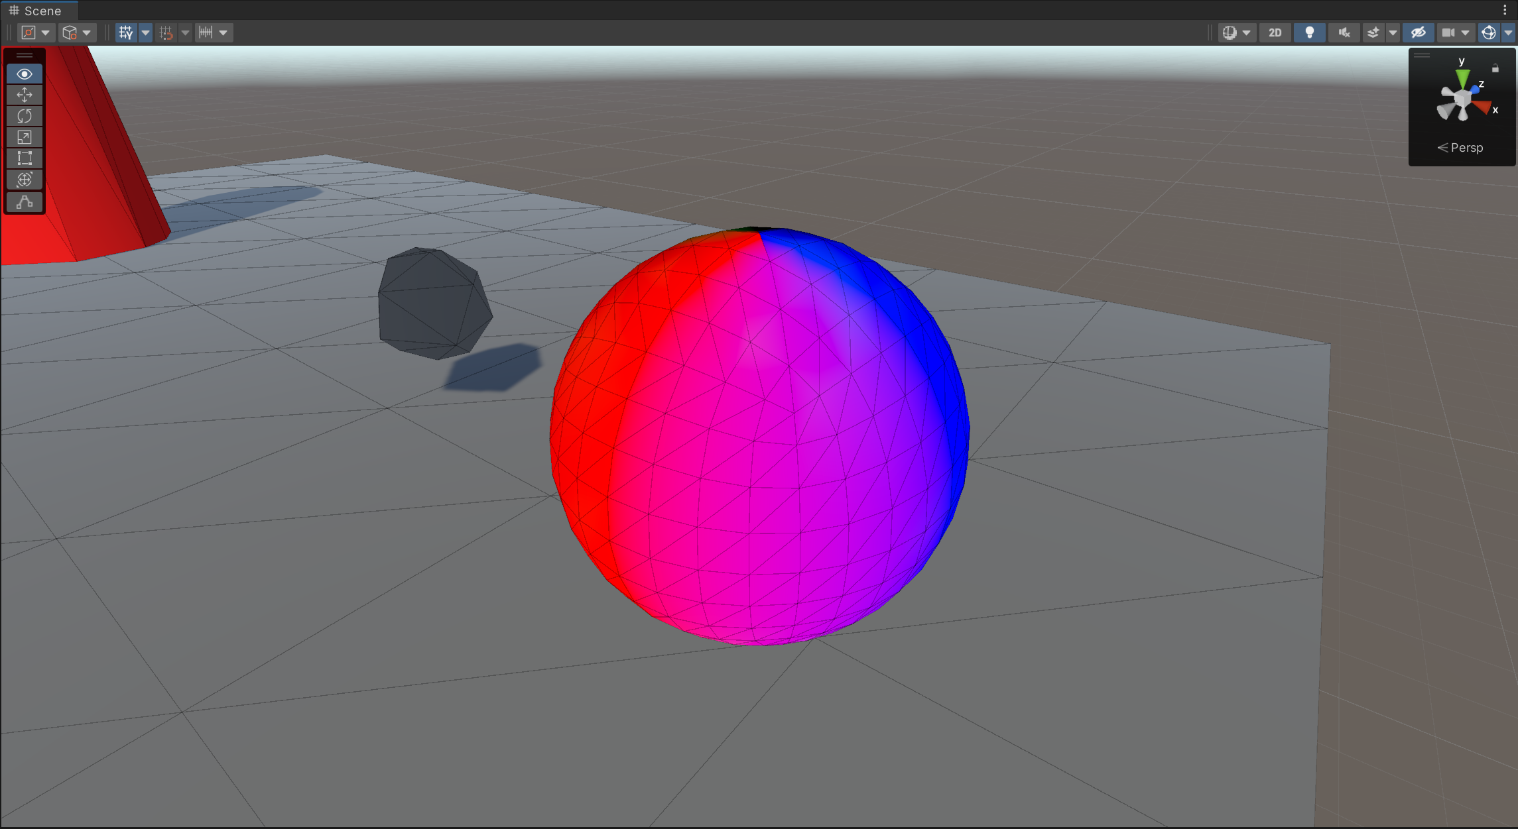Click the red X axis cone

point(1482,107)
